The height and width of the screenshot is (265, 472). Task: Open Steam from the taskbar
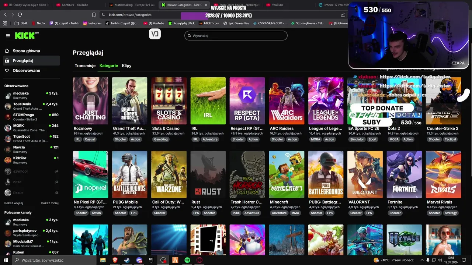pyautogui.click(x=126, y=260)
